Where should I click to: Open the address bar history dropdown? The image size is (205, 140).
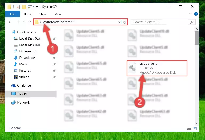point(119,22)
